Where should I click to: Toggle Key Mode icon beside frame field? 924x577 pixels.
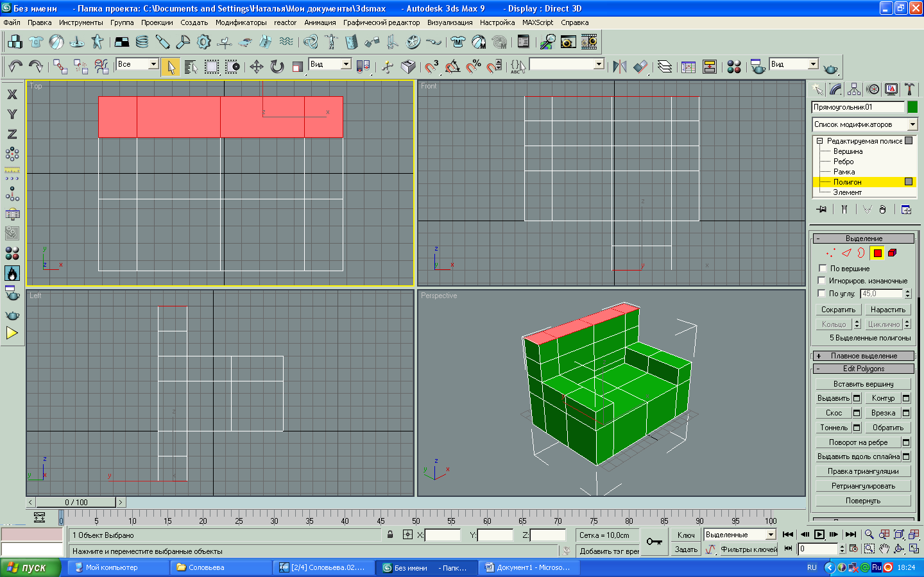(788, 549)
